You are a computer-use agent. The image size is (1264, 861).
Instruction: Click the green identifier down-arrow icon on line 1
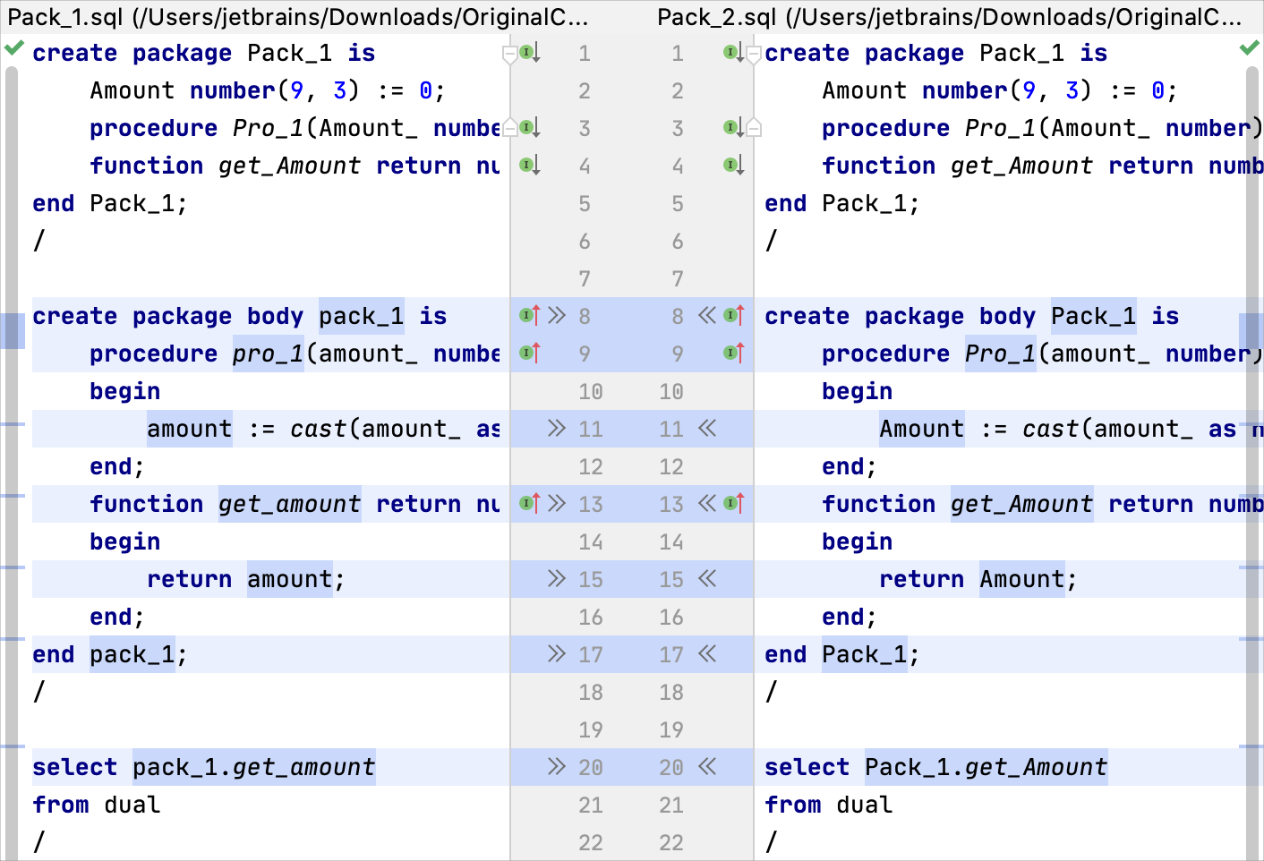coord(525,53)
